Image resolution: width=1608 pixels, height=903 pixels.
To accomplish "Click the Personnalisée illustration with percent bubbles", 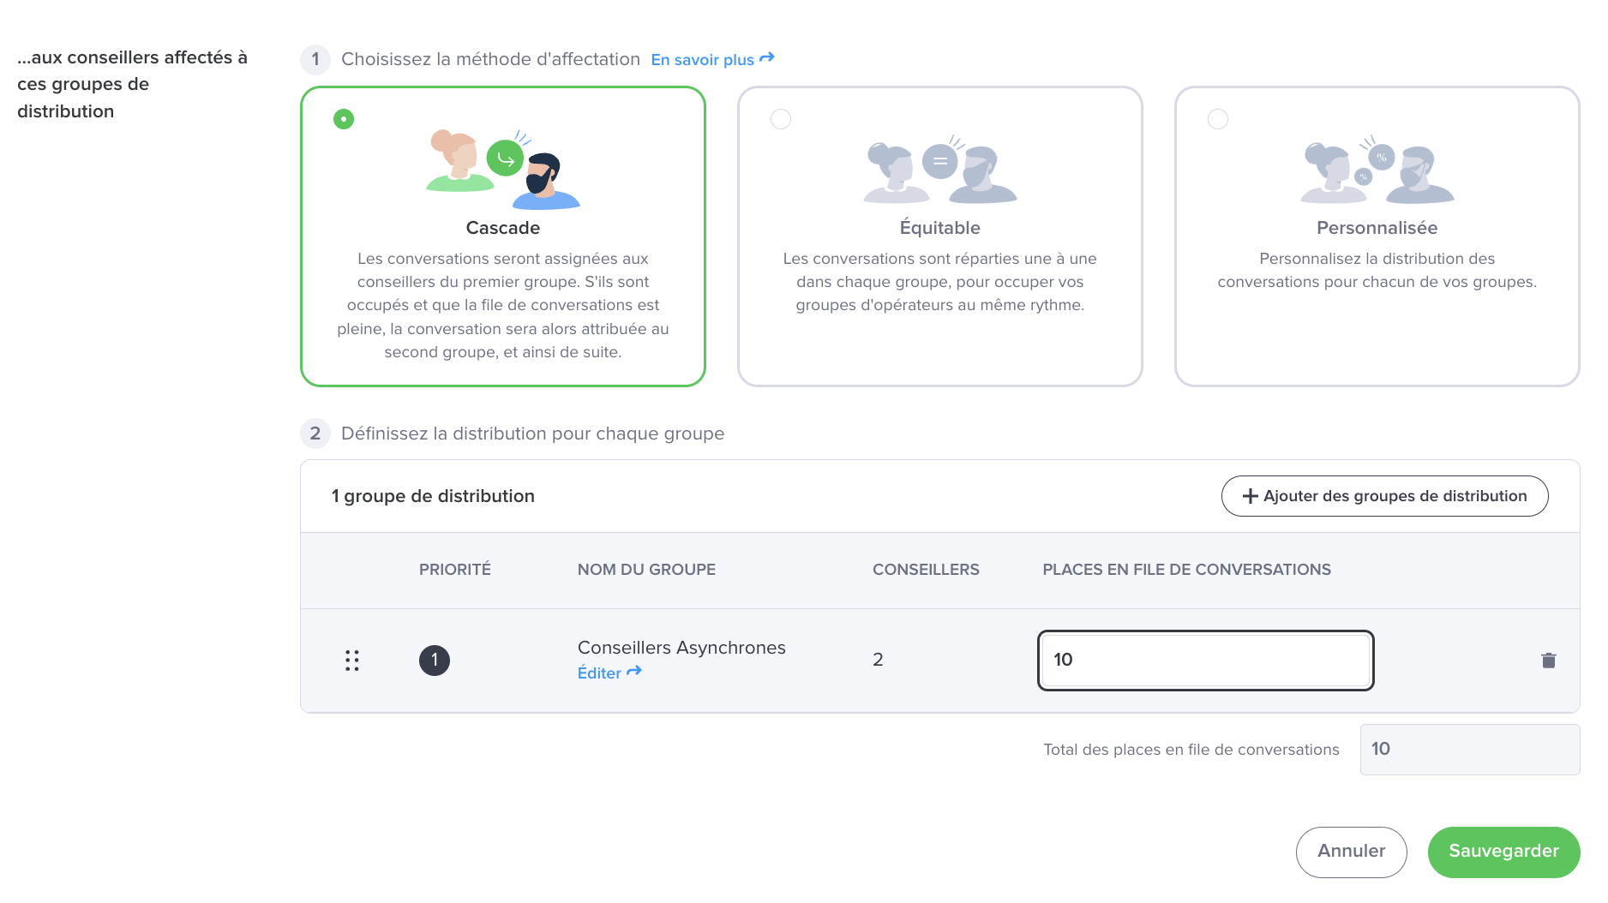I will [x=1377, y=170].
